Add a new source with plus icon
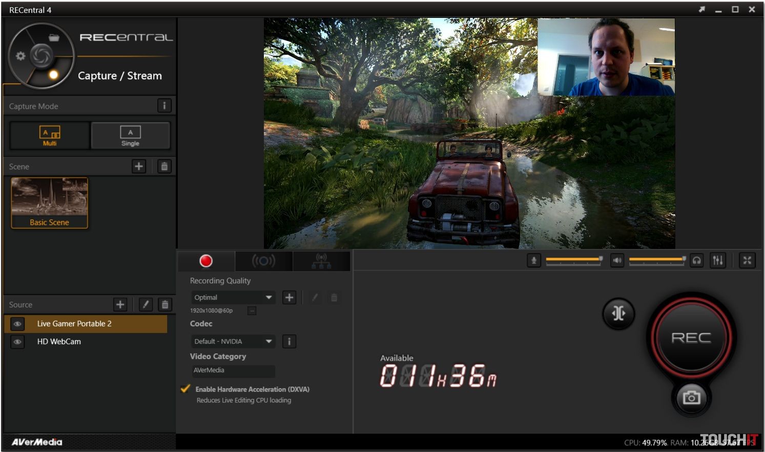 [120, 305]
